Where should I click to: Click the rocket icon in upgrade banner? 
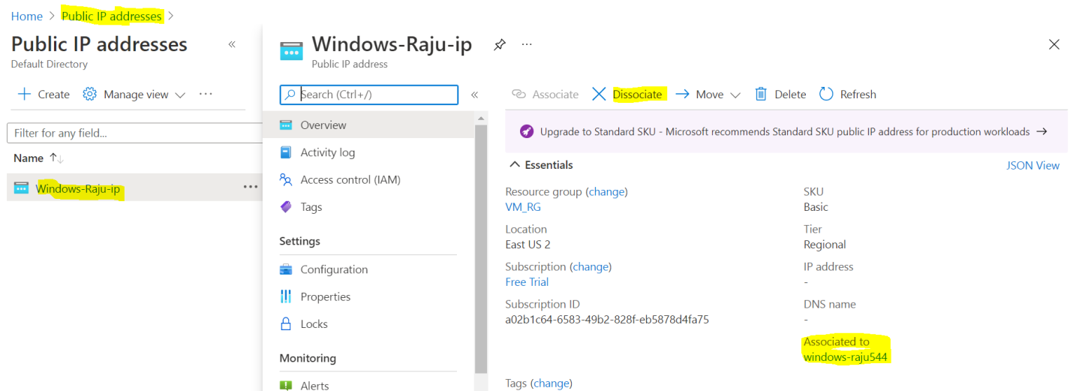(x=527, y=131)
